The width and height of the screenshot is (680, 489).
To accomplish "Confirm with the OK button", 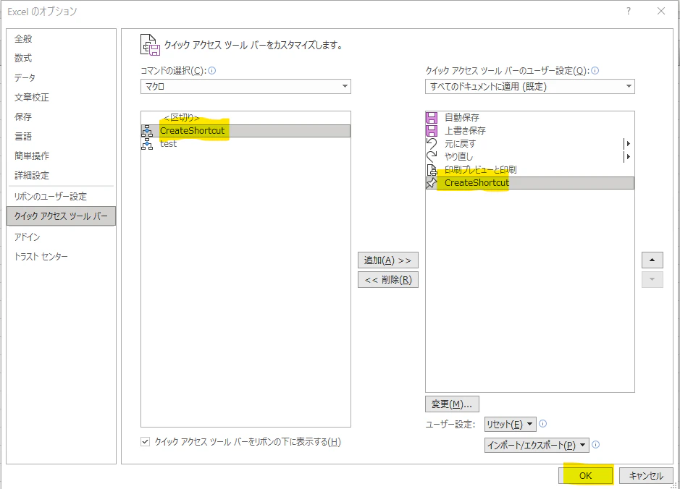I will coord(585,475).
